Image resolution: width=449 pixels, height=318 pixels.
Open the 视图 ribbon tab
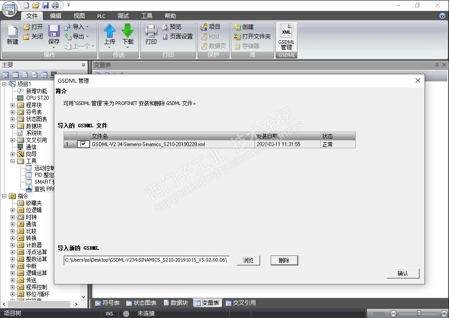[79, 16]
